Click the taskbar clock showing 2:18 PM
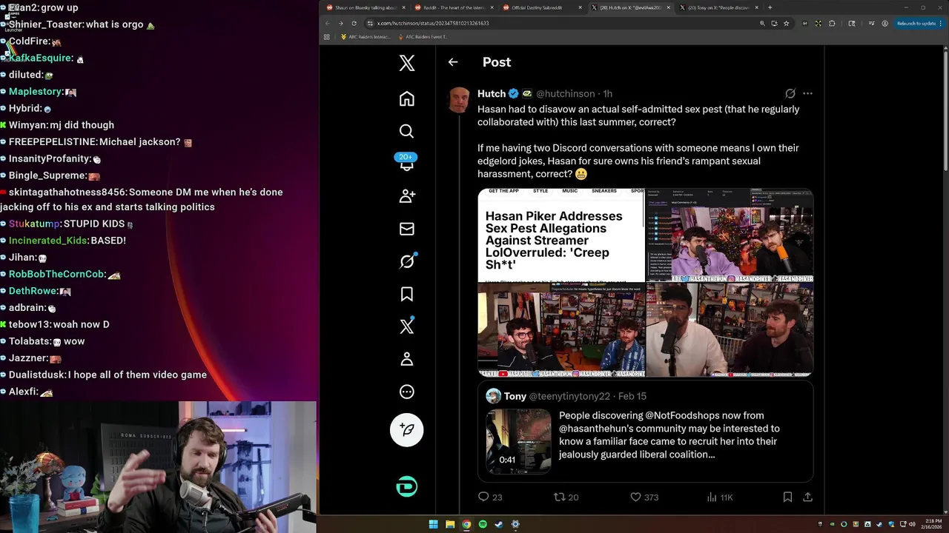This screenshot has height=533, width=949. [933, 524]
